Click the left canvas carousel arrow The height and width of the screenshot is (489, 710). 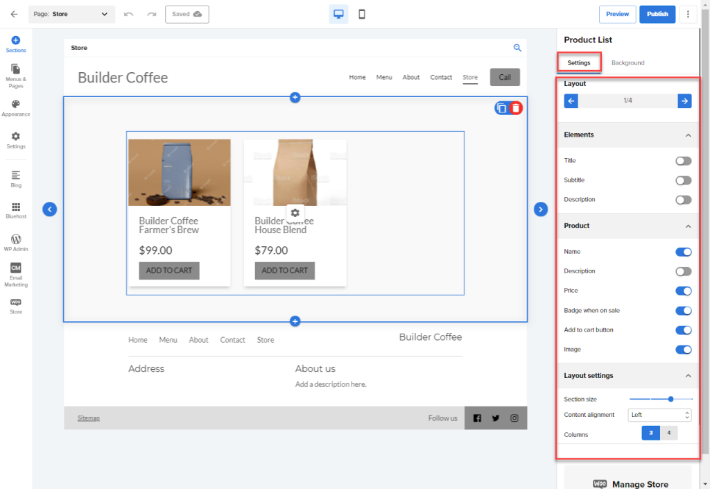(x=50, y=209)
